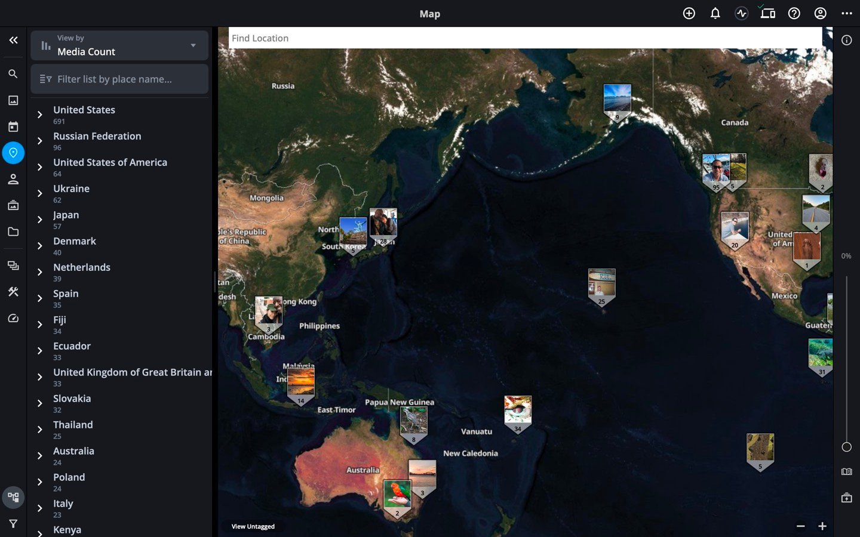860x537 pixels.
Task: Expand the Japan place entry
Action: pyautogui.click(x=40, y=220)
